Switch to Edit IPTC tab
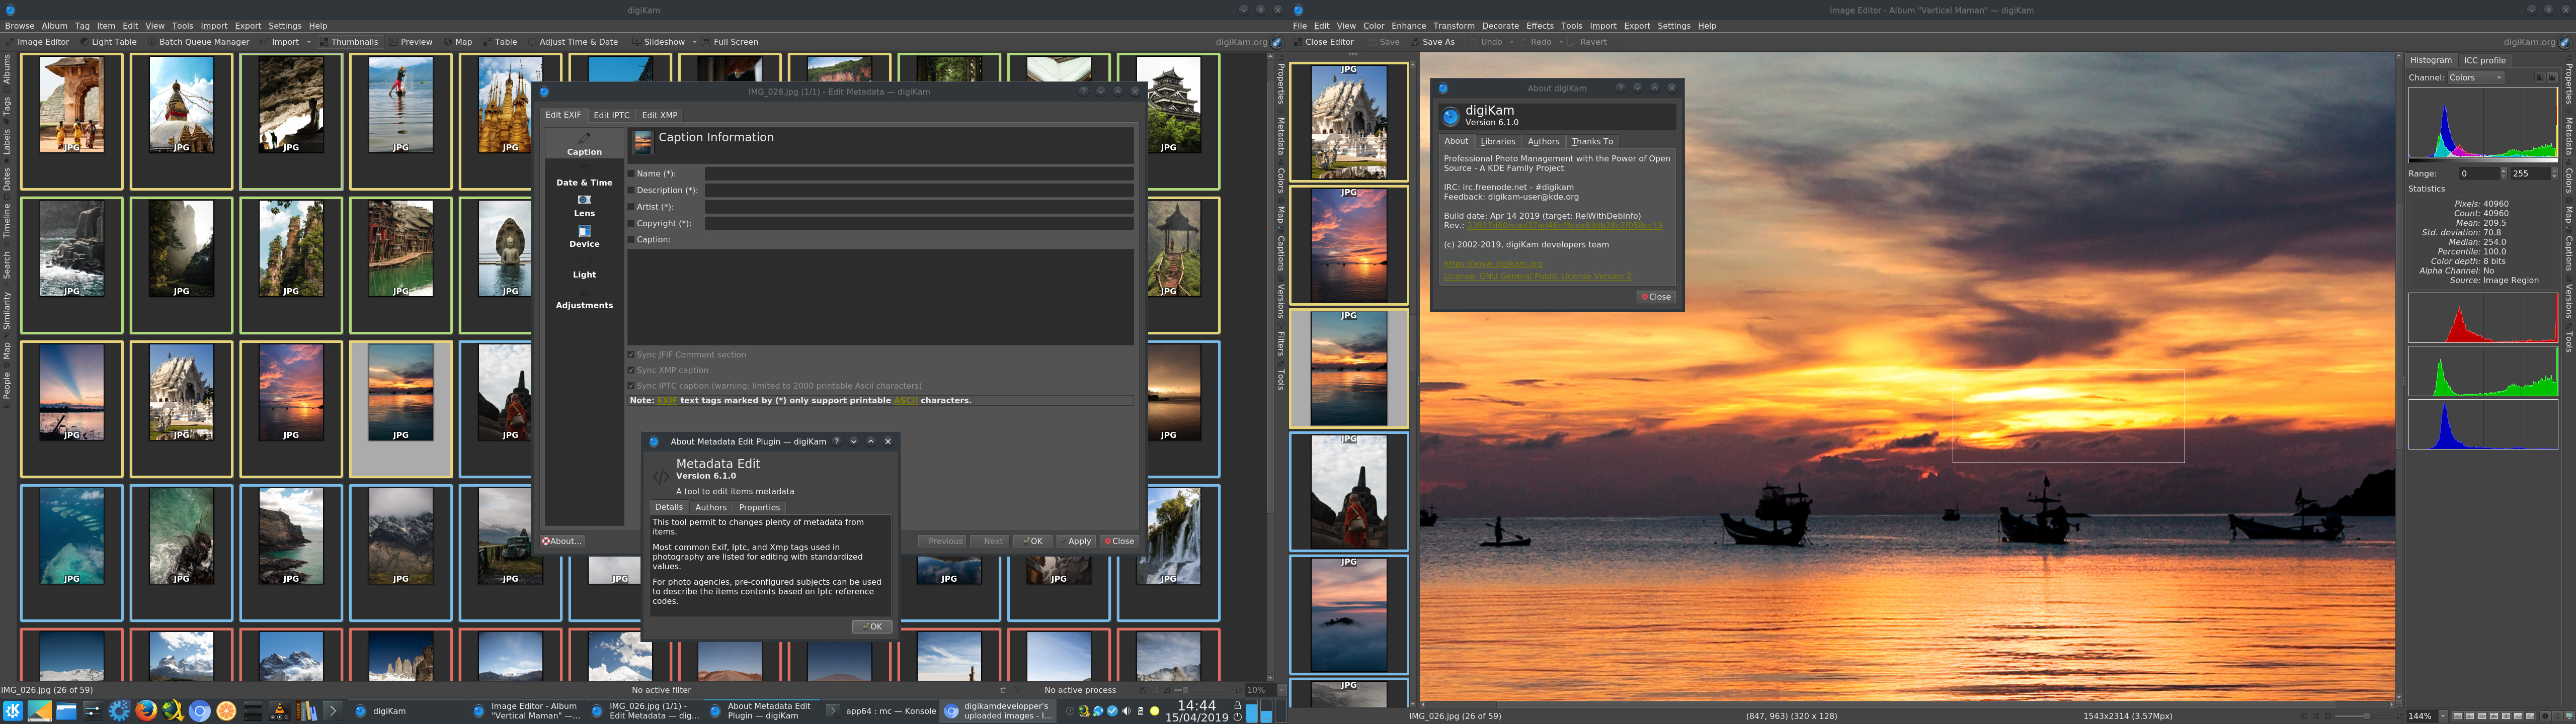Viewport: 2576px width, 724px height. click(x=612, y=115)
